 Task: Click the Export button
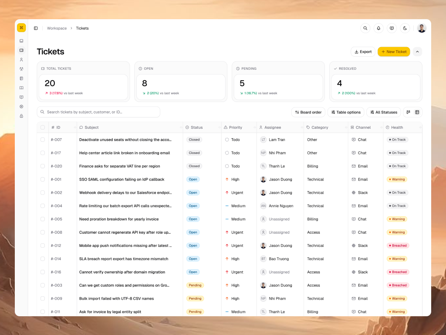tap(363, 52)
